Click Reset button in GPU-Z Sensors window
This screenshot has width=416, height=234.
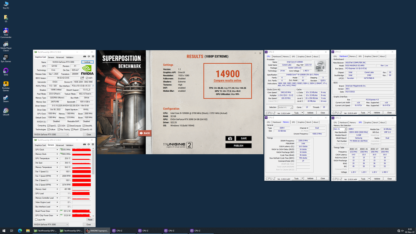[x=90, y=220]
